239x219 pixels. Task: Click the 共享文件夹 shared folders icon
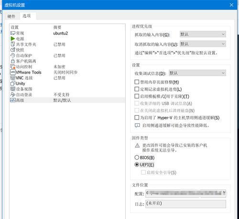point(13,44)
